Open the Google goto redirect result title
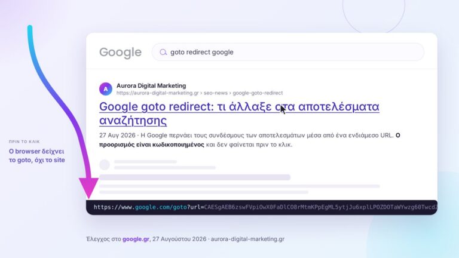The image size is (459, 258). [x=239, y=113]
